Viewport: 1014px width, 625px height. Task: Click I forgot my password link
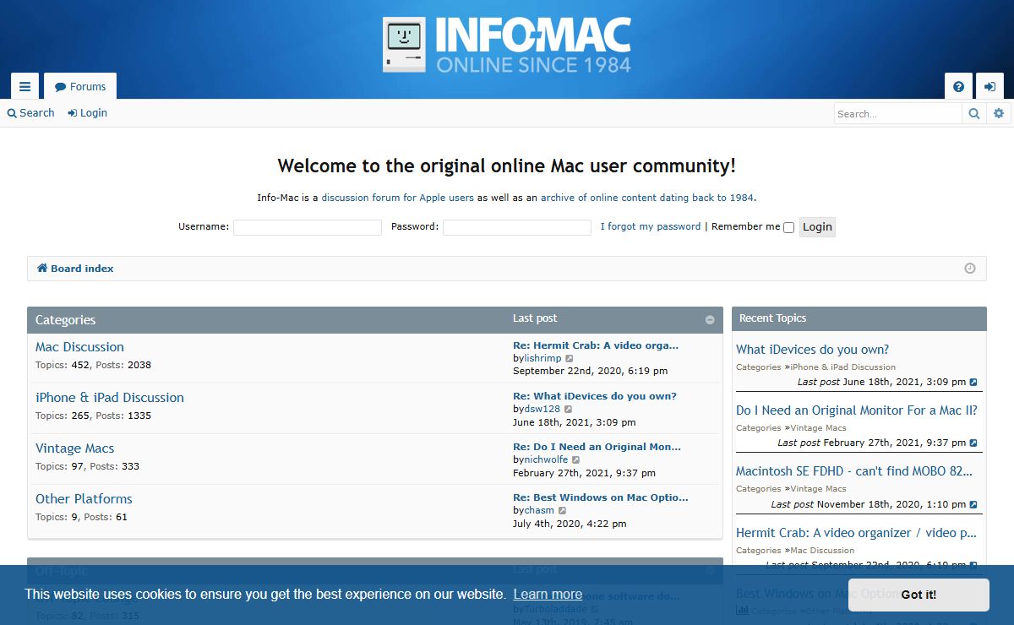(651, 226)
